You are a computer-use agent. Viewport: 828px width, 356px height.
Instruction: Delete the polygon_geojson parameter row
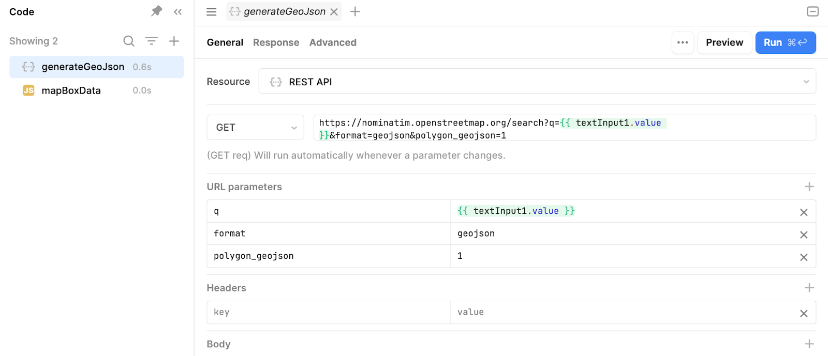click(804, 257)
